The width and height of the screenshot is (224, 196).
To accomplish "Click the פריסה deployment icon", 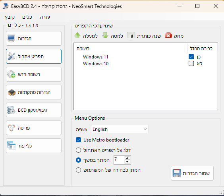I will point(11,128).
